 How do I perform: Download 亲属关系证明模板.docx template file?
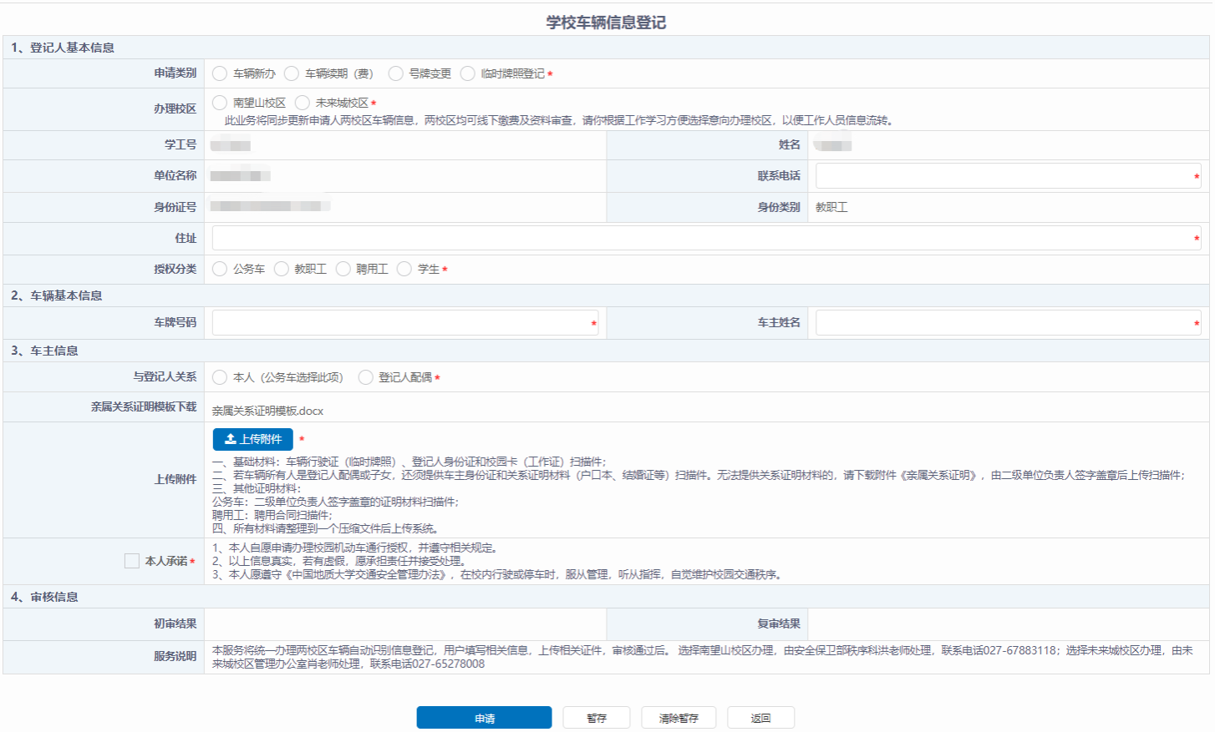point(267,411)
